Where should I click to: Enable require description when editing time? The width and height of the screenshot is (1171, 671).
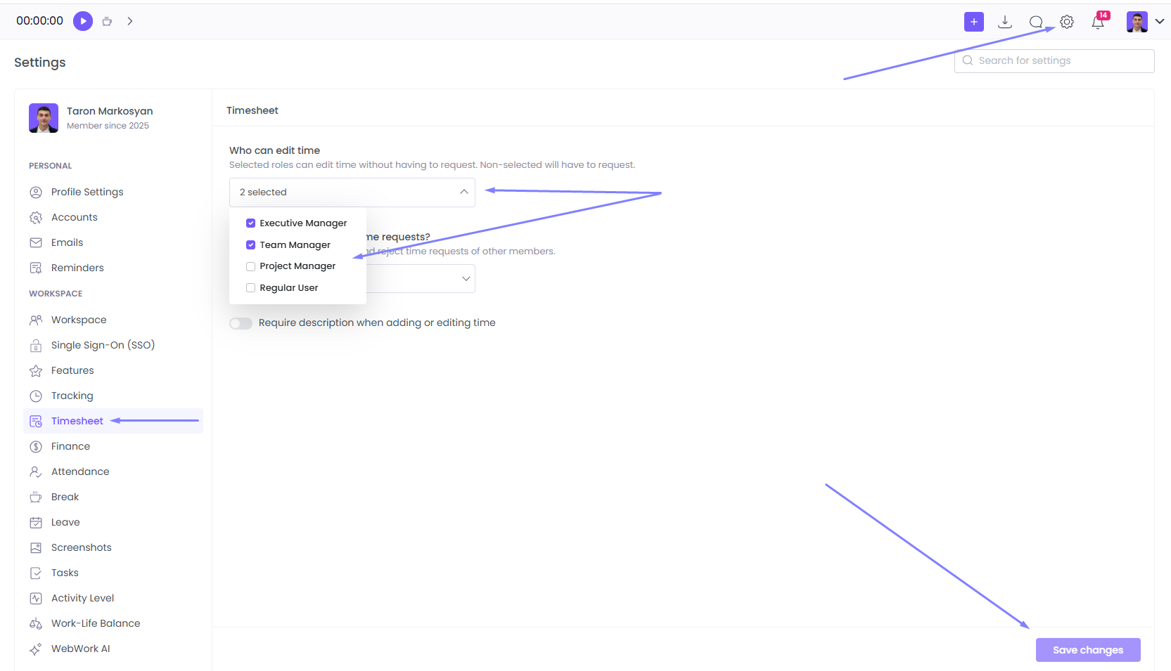pyautogui.click(x=241, y=323)
